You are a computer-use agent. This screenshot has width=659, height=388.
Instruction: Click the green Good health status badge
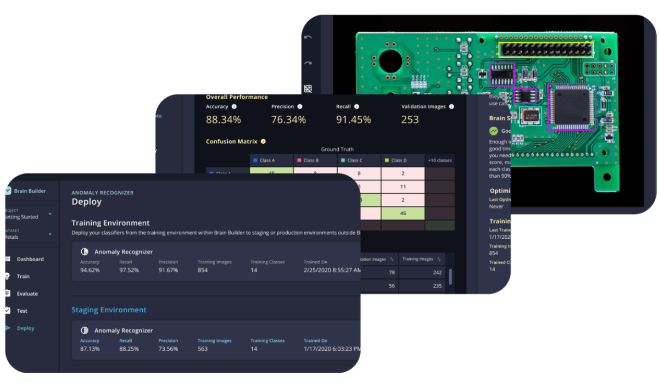coord(493,131)
